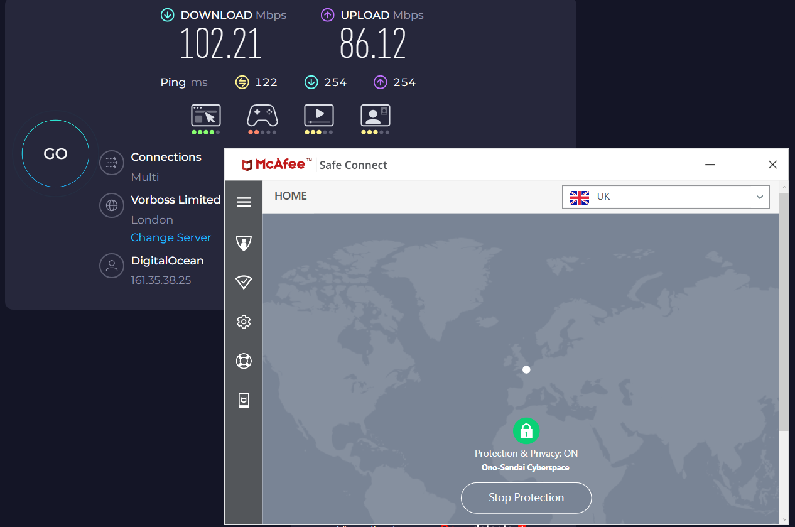Viewport: 795px width, 527px height.
Task: Click the purple upload ping icon
Action: point(380,82)
